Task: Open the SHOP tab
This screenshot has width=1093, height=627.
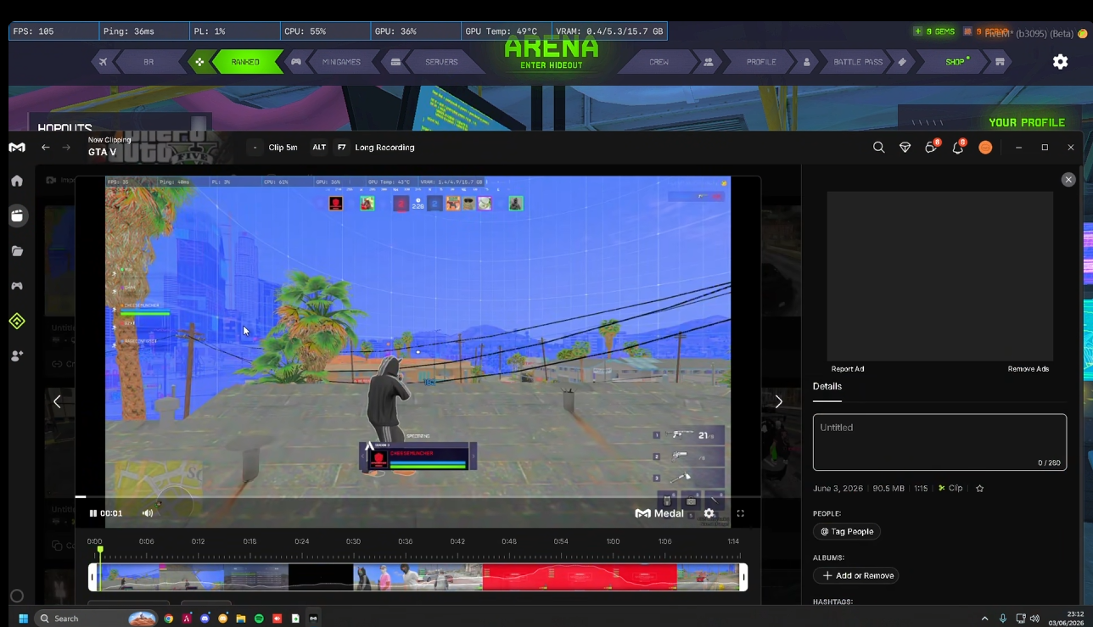Action: (956, 62)
